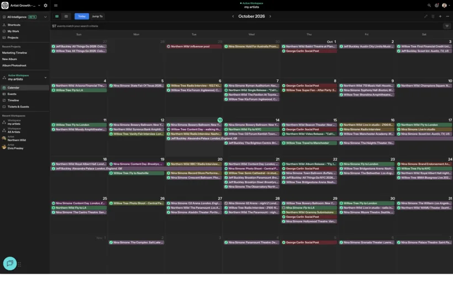
Task: Toggle check circle on Nina Simone Radio Interview
Action: (x=341, y=130)
